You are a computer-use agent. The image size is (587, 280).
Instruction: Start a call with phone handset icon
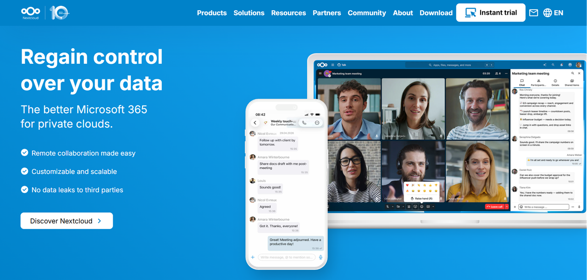tap(304, 123)
